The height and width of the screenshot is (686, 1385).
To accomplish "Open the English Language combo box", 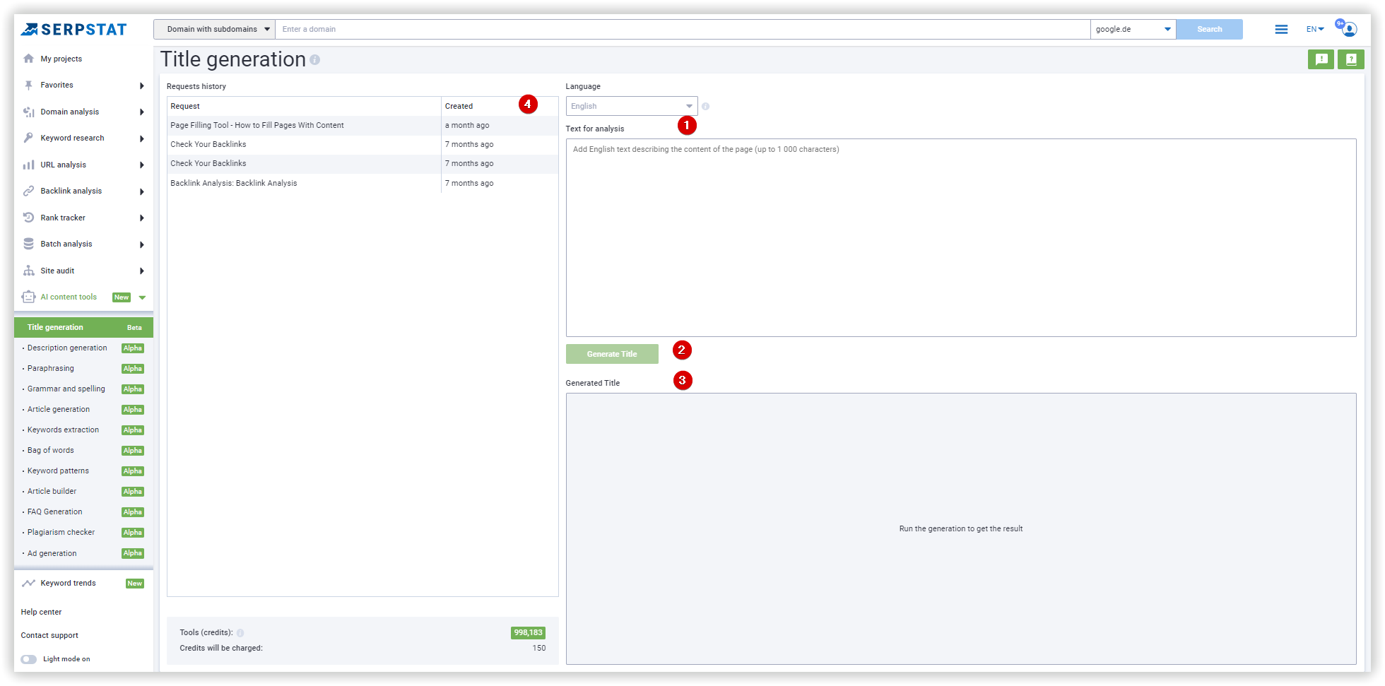I will [632, 106].
